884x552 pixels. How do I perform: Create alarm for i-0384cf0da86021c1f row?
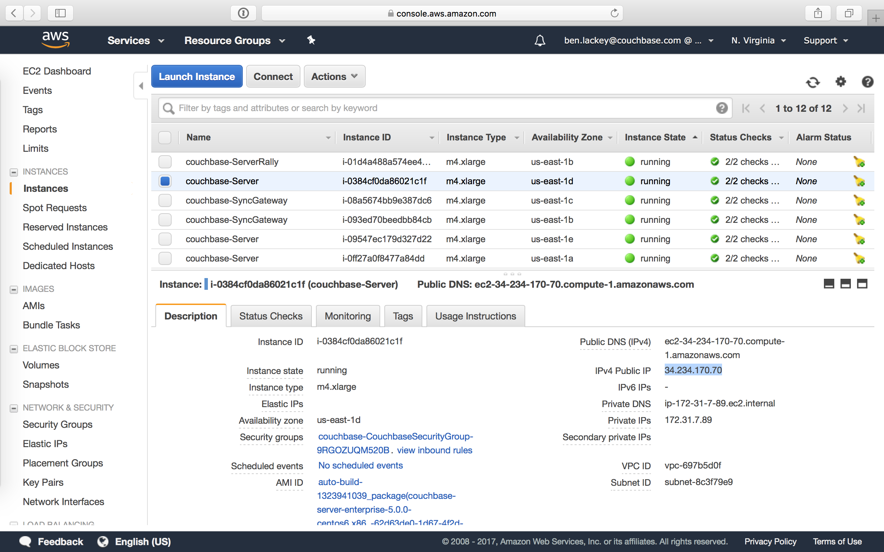tap(859, 181)
